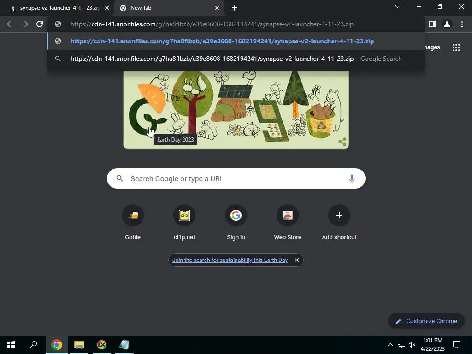This screenshot has height=354, width=472.
Task: Switch to the synapse-v2-launcher tab
Action: (57, 8)
